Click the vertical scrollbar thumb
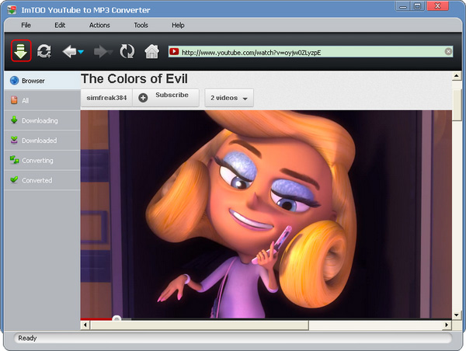The width and height of the screenshot is (466, 351). [457, 105]
